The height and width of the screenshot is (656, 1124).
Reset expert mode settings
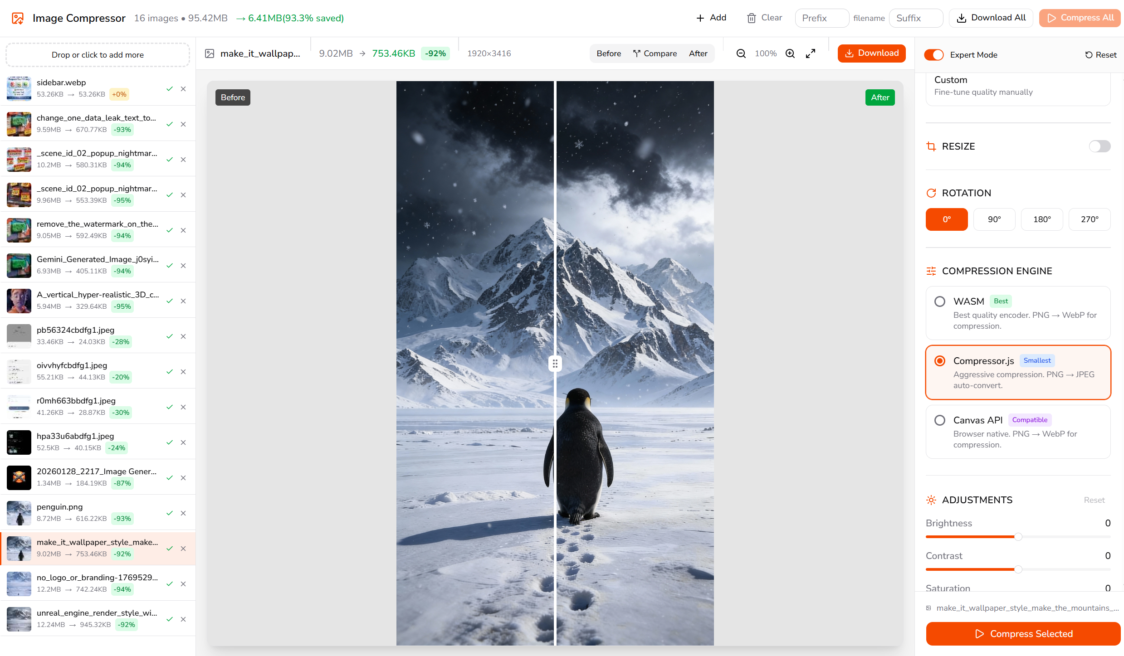[x=1101, y=55]
